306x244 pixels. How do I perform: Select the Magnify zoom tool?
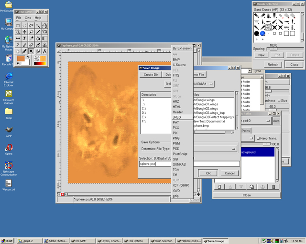31,32
